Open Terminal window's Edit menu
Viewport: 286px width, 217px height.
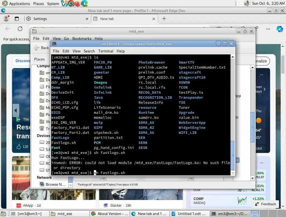(x=66, y=51)
